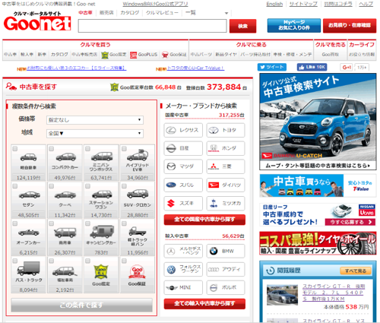Open the Windows8向けGoo公式アプリ link
This screenshot has width=380, height=323.
pos(155,4)
